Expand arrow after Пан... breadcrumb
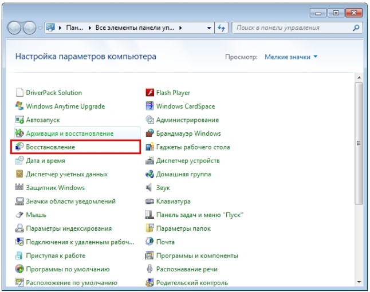The height and width of the screenshot is (292, 370). pyautogui.click(x=90, y=28)
